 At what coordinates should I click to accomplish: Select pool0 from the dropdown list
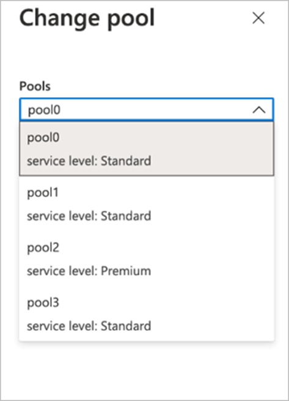pos(147,149)
